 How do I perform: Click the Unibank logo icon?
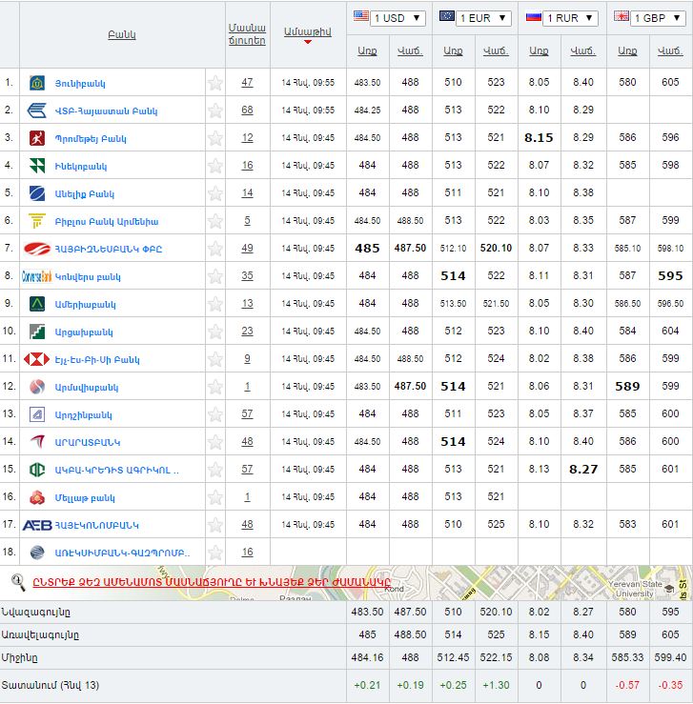(x=37, y=83)
